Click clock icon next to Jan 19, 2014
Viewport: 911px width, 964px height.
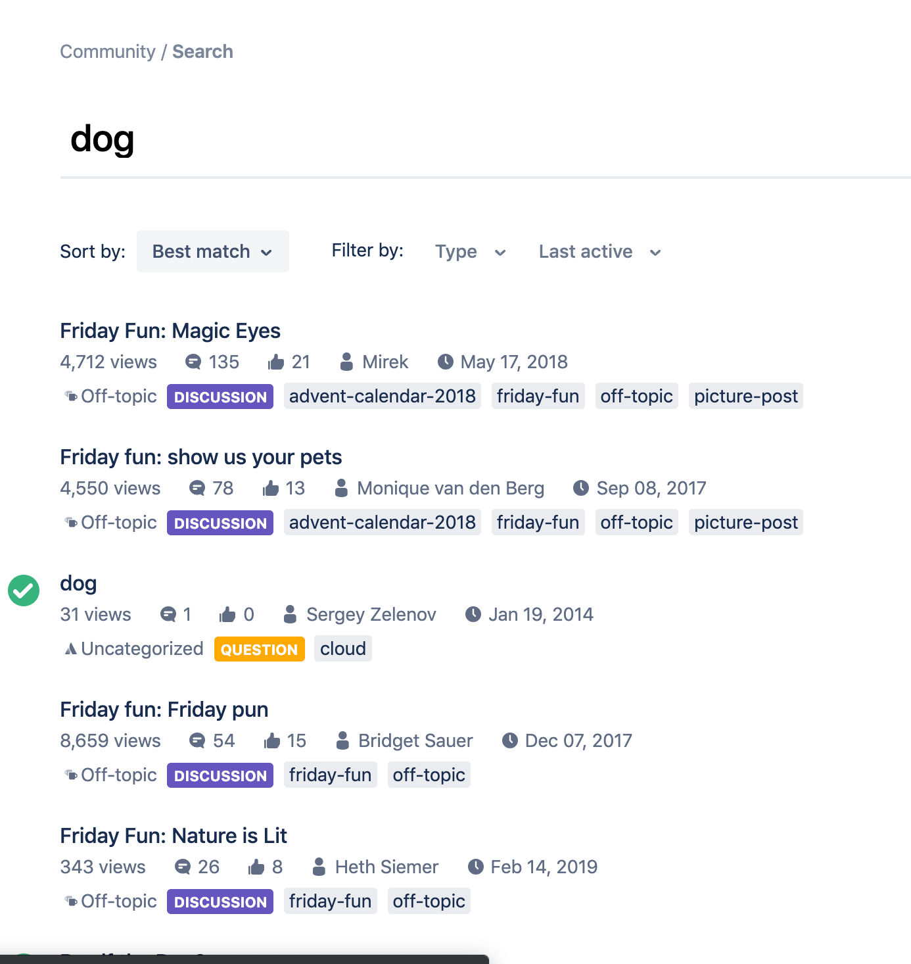(x=473, y=614)
